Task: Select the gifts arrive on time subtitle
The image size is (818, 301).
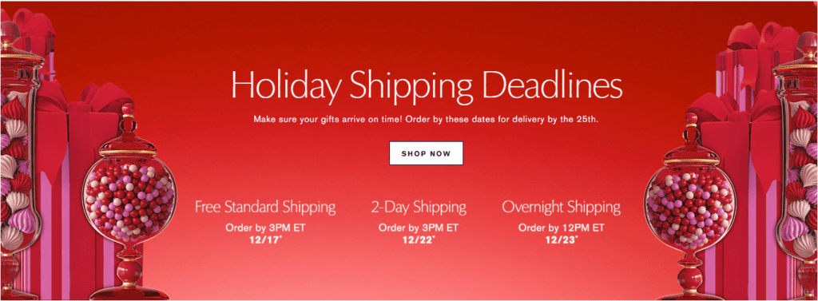Action: (x=426, y=120)
